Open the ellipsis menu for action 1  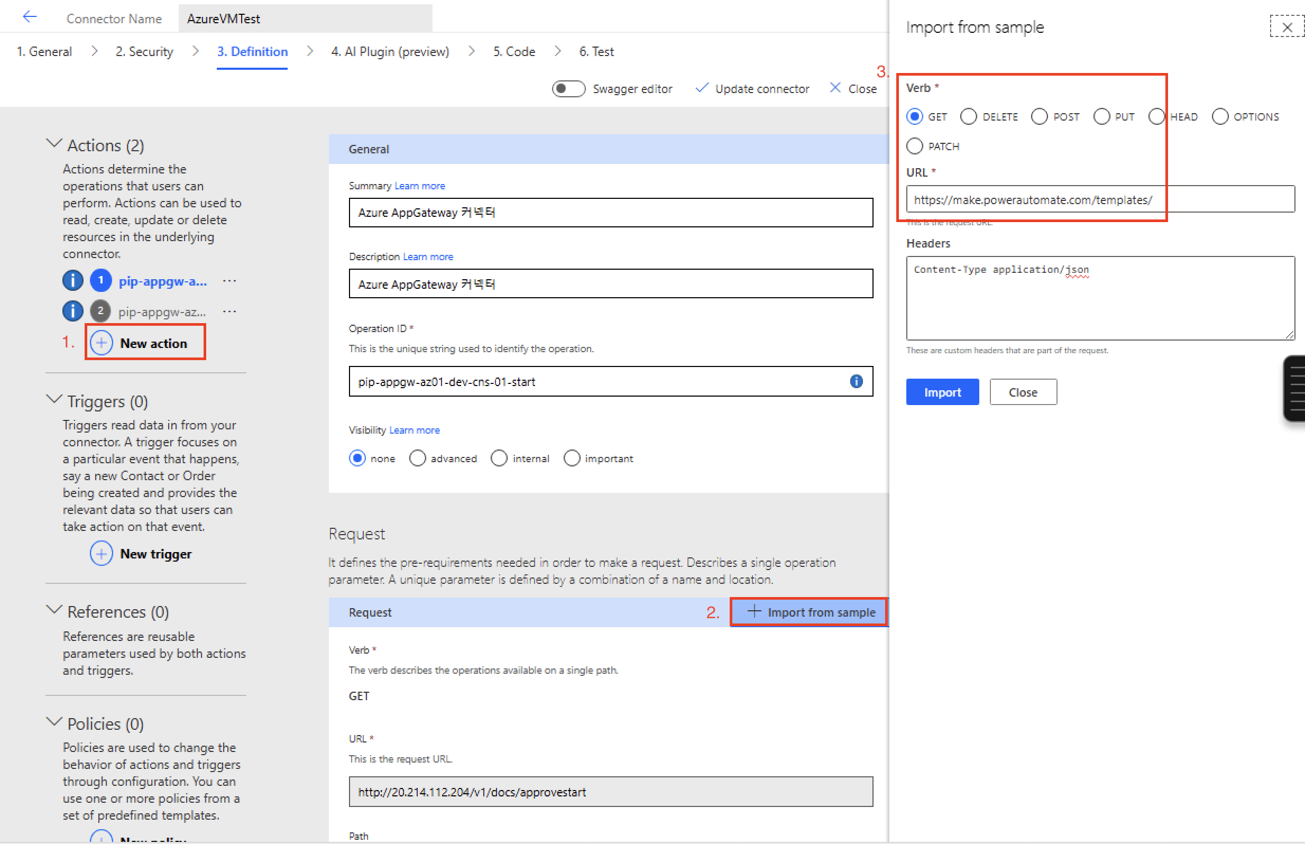[x=229, y=281]
